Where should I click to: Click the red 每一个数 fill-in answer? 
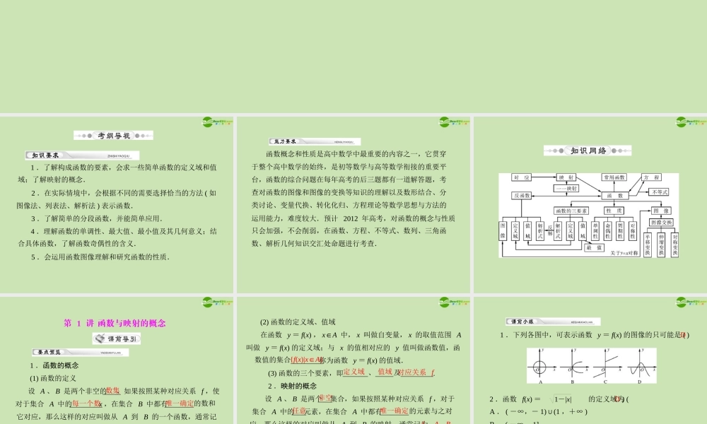tap(86, 404)
